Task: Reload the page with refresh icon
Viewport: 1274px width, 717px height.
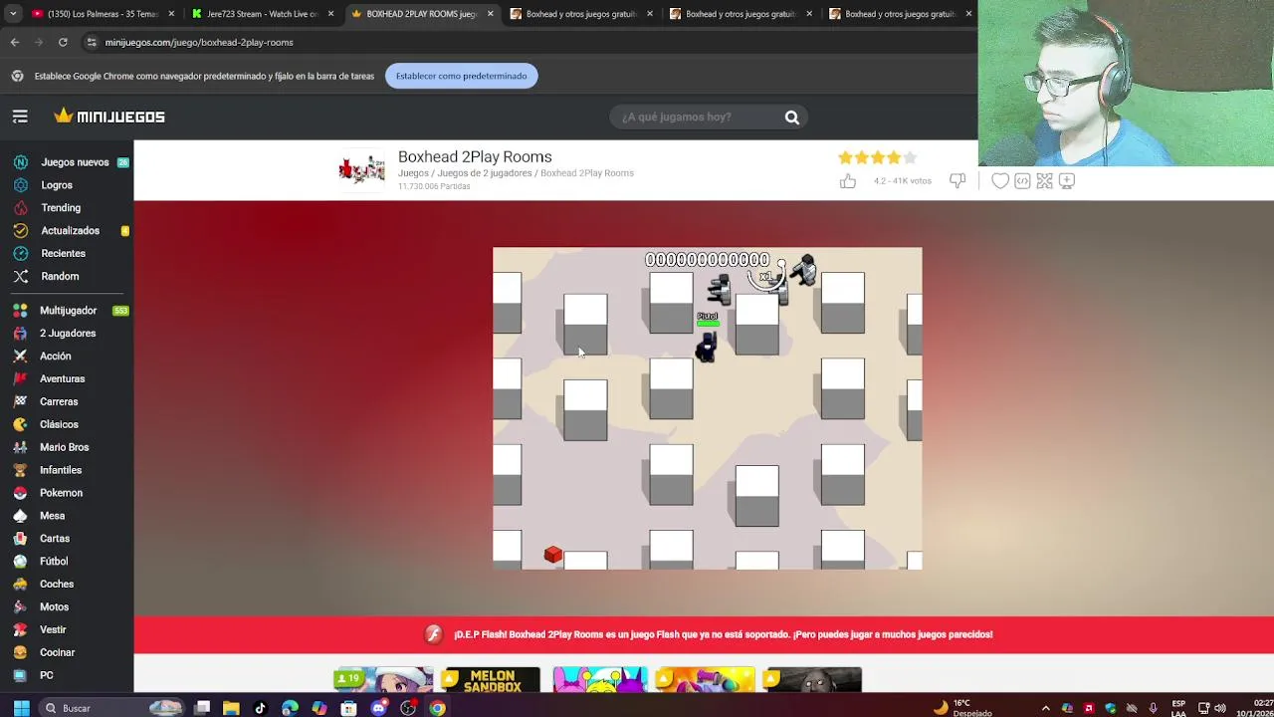Action: (x=63, y=42)
